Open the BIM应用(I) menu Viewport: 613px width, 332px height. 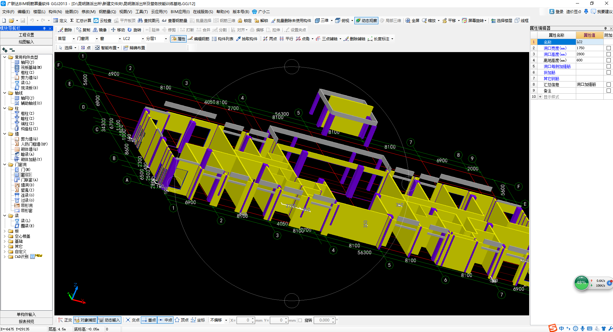coord(180,12)
